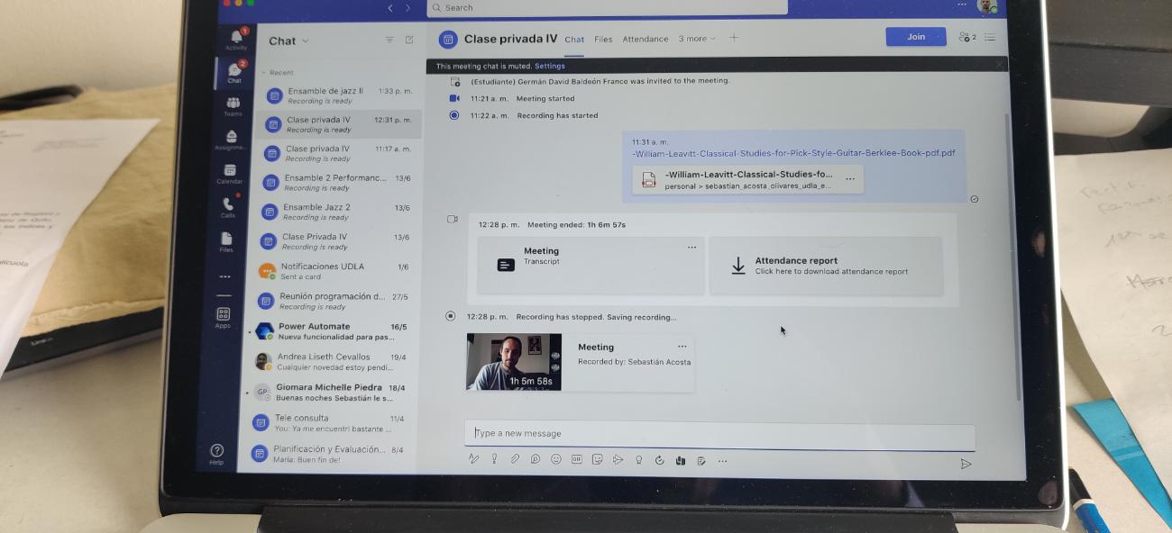The height and width of the screenshot is (533, 1172).
Task: Expand the '3 more' tabs dropdown
Action: click(x=697, y=39)
